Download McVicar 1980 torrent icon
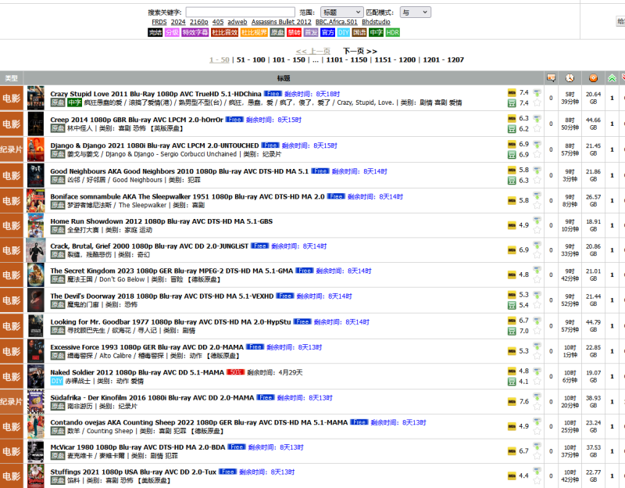Screen dimensions: 625x488 click(x=537, y=446)
